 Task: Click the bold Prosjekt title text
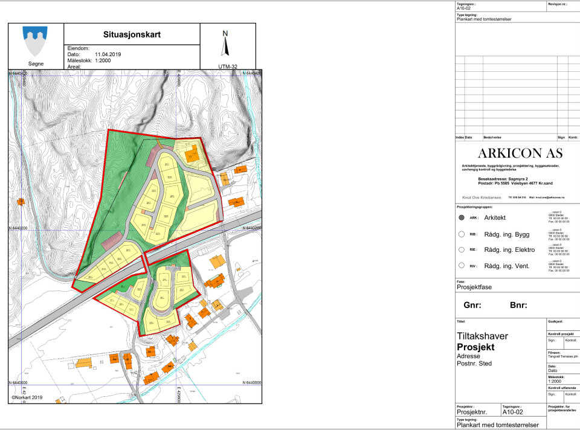[475, 347]
